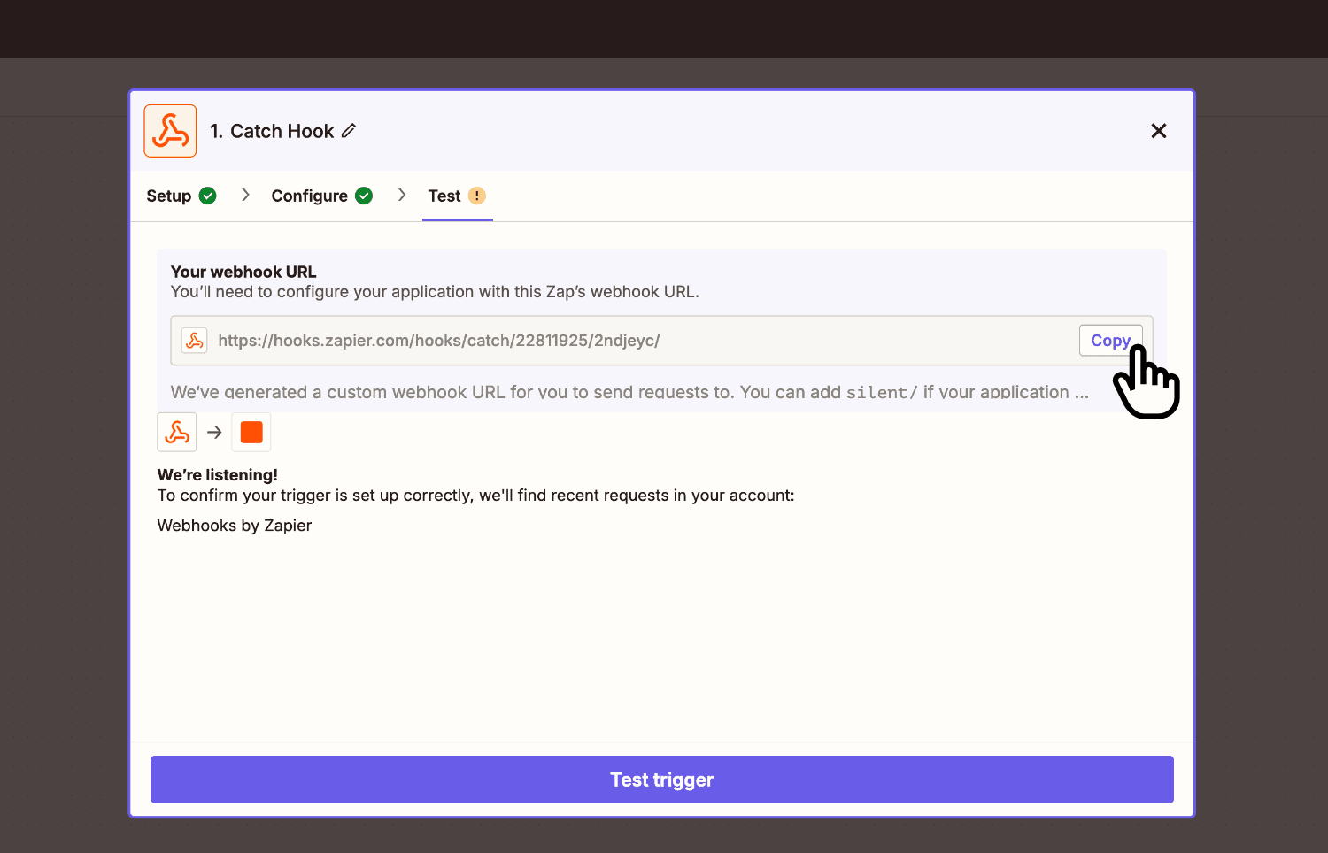Click the arrow between the two app icons
This screenshot has height=853, width=1328.
pyautogui.click(x=214, y=432)
